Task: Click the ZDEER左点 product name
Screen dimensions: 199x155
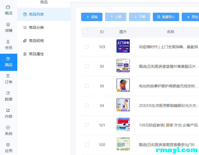Action: [168, 106]
